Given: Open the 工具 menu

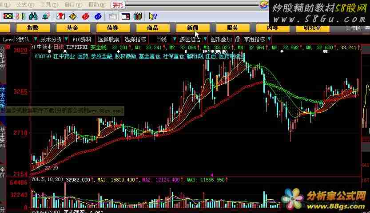Looking at the screenshot, I should tap(49, 4).
